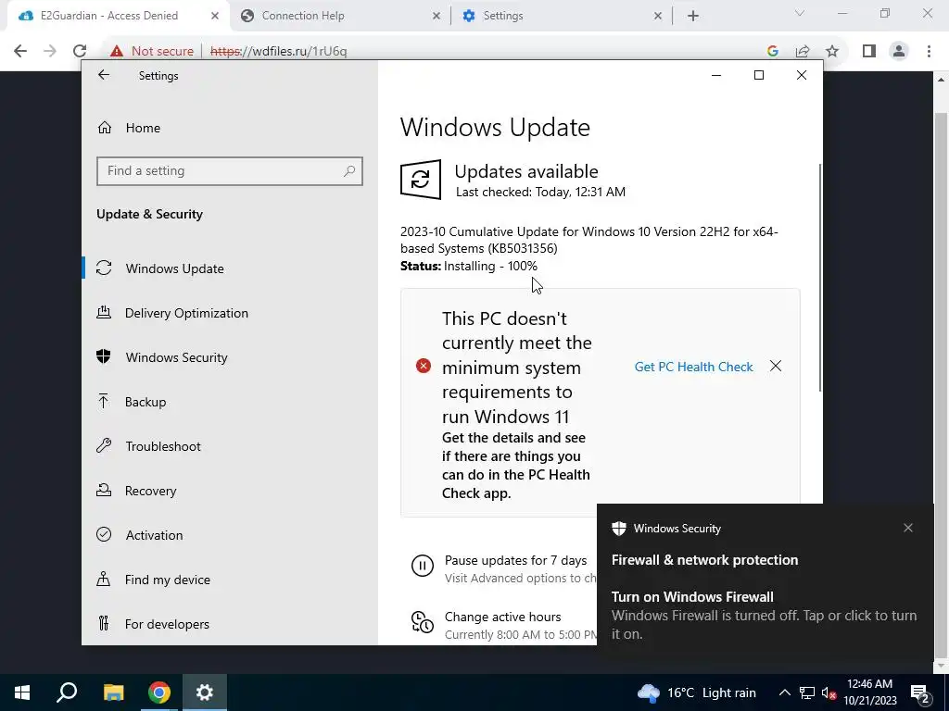Open clock and date 12:46 AM
This screenshot has width=949, height=711.
tap(869, 692)
